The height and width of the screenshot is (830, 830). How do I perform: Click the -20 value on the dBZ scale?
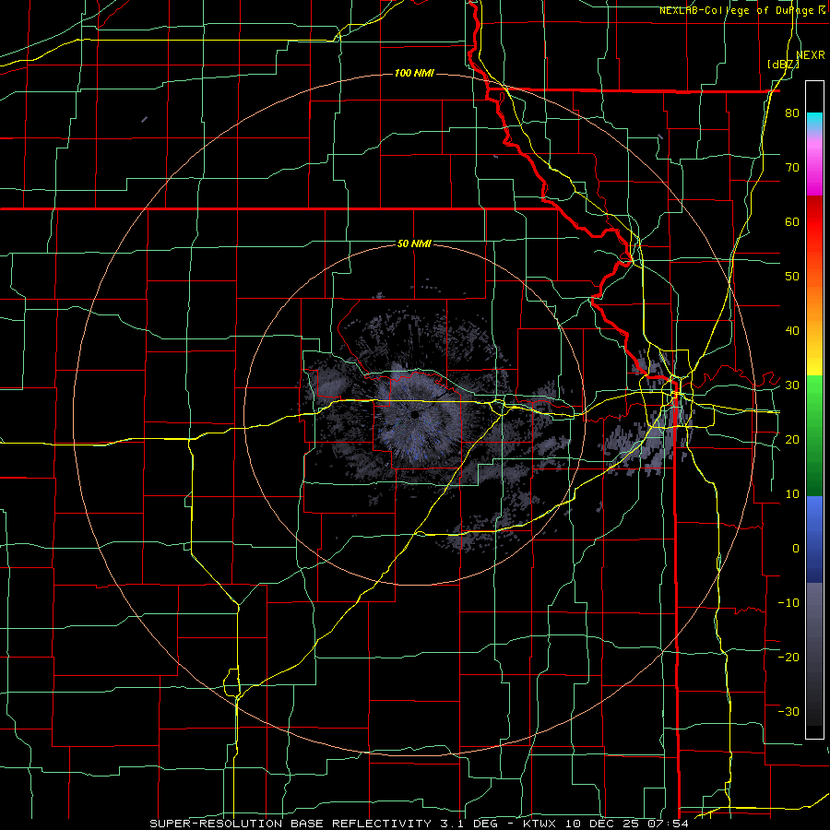pos(788,657)
